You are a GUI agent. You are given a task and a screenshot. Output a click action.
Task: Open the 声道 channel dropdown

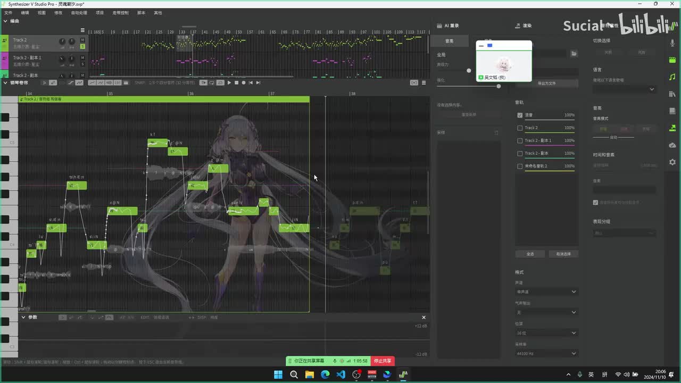click(x=546, y=292)
